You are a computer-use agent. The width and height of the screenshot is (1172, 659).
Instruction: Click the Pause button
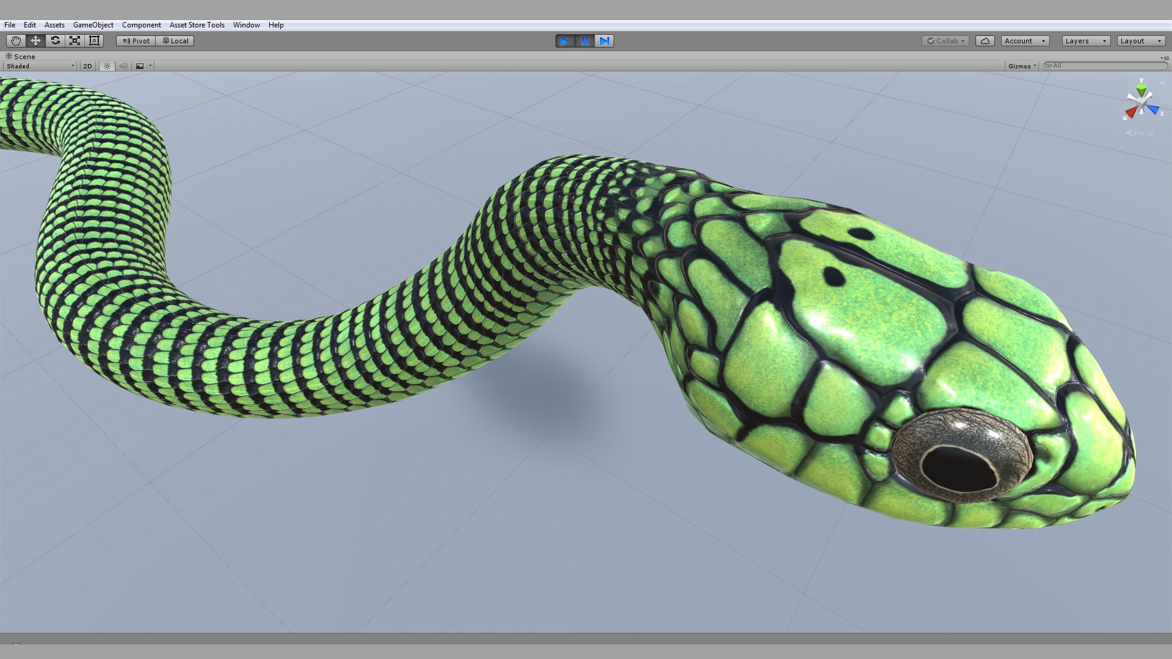tap(585, 41)
